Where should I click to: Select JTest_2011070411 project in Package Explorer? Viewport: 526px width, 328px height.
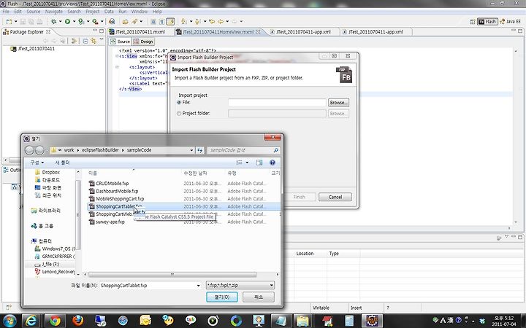pos(37,49)
